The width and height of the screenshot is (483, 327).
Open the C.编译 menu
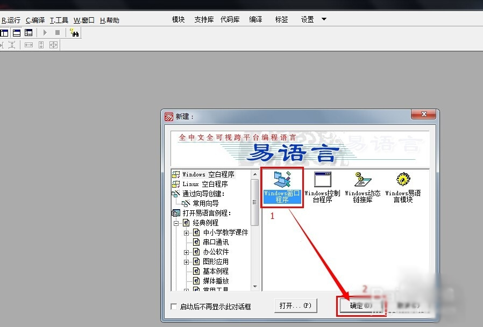click(35, 20)
